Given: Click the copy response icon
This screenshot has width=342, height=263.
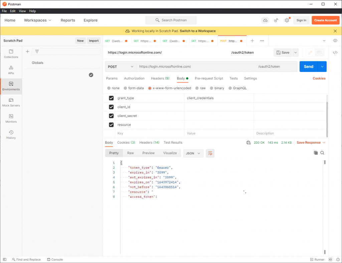Looking at the screenshot, I should pyautogui.click(x=316, y=153).
